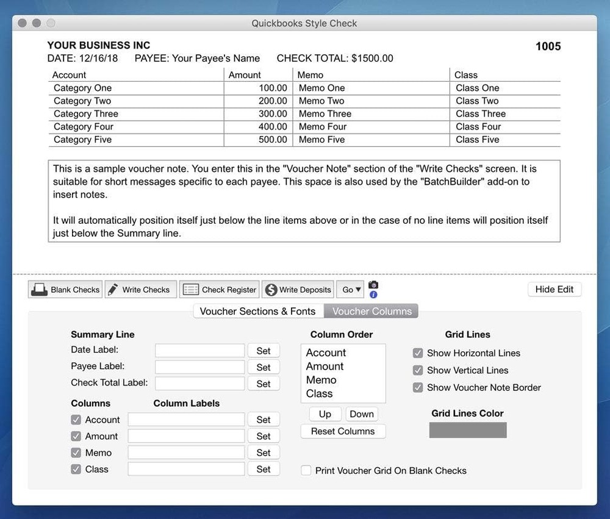
Task: Open the blue info icon below the camera
Action: [373, 294]
